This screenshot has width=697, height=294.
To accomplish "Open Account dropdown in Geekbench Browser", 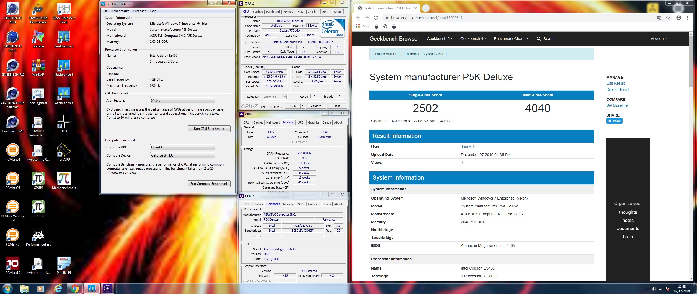I will 659,39.
